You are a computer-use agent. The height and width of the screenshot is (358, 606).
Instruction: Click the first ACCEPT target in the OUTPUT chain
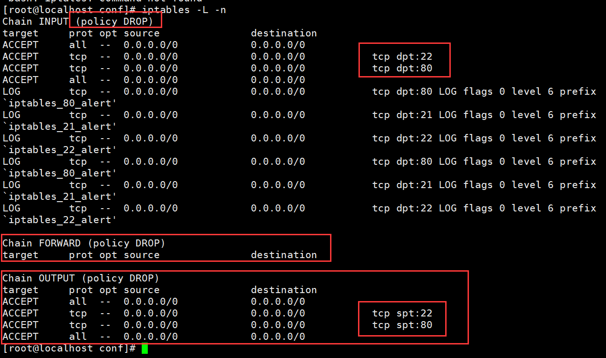point(21,302)
